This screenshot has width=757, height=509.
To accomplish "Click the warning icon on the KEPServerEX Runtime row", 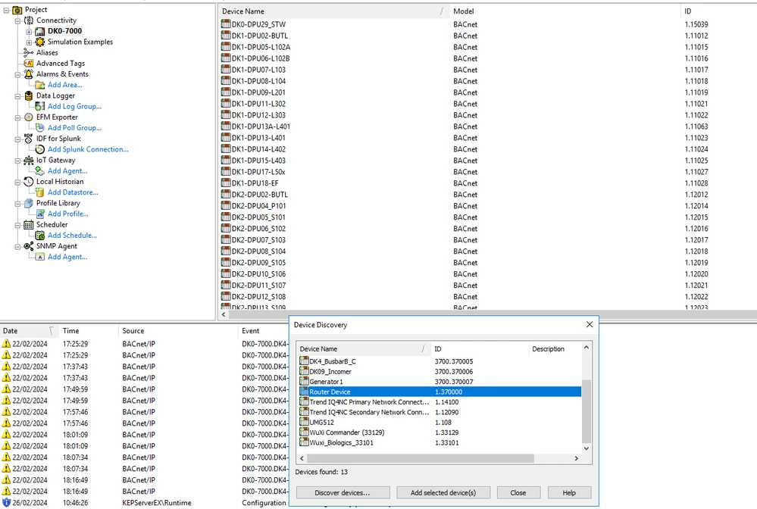I will point(8,501).
